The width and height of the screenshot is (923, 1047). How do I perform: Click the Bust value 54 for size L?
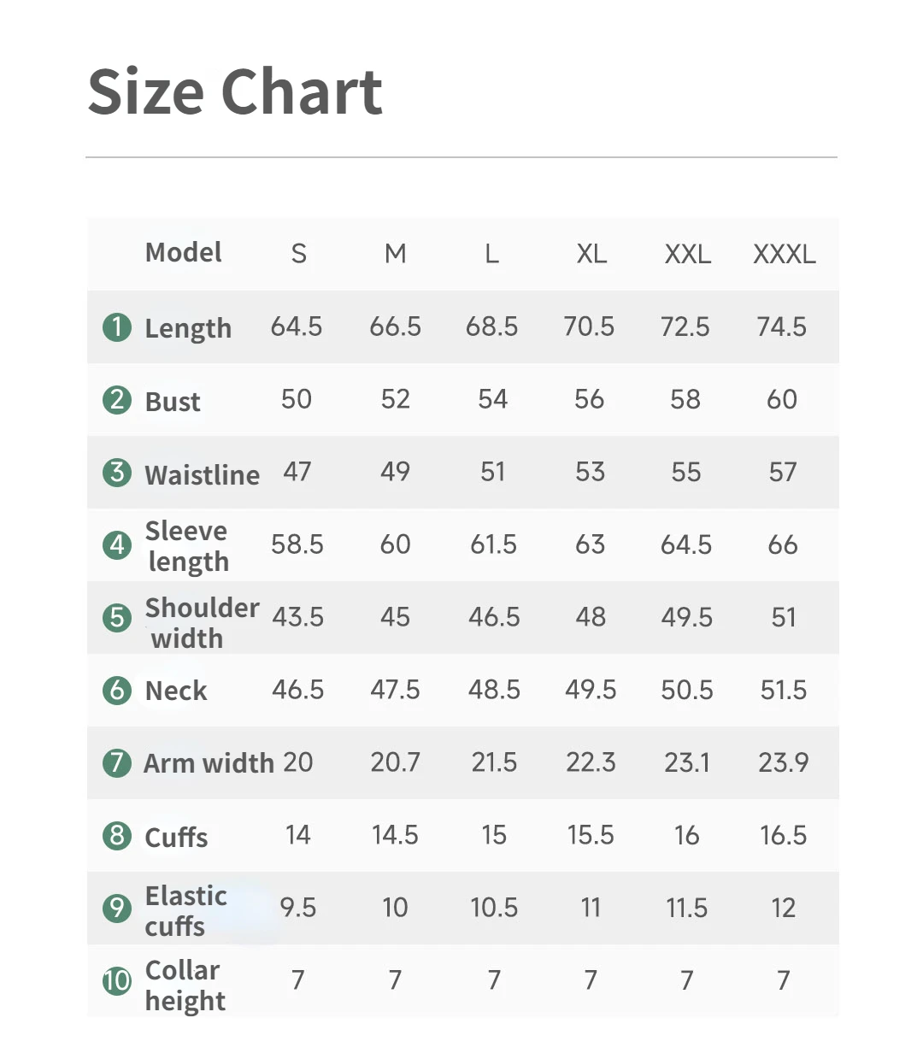click(x=492, y=399)
